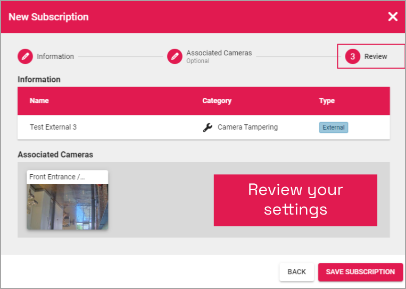Click the Camera Tampering category text

pos(247,127)
